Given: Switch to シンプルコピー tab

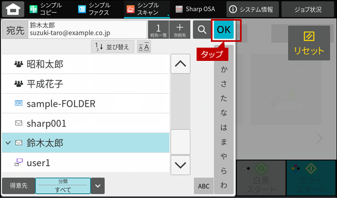Looking at the screenshot, I should point(46,9).
